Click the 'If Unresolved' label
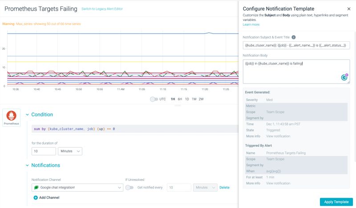The width and height of the screenshot is (356, 208). tap(135, 180)
